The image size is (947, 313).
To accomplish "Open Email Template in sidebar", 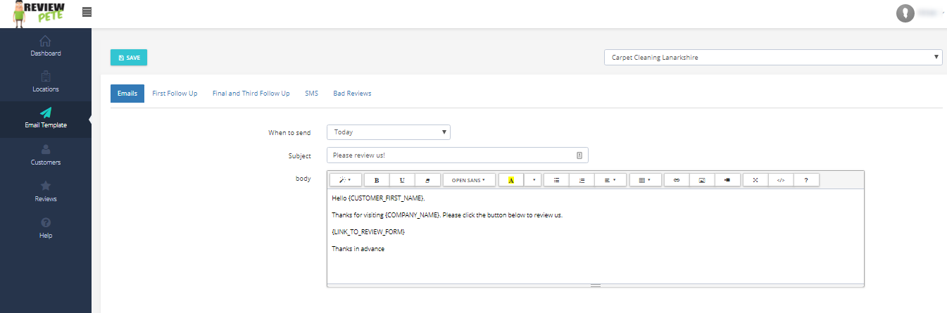I will [x=46, y=118].
